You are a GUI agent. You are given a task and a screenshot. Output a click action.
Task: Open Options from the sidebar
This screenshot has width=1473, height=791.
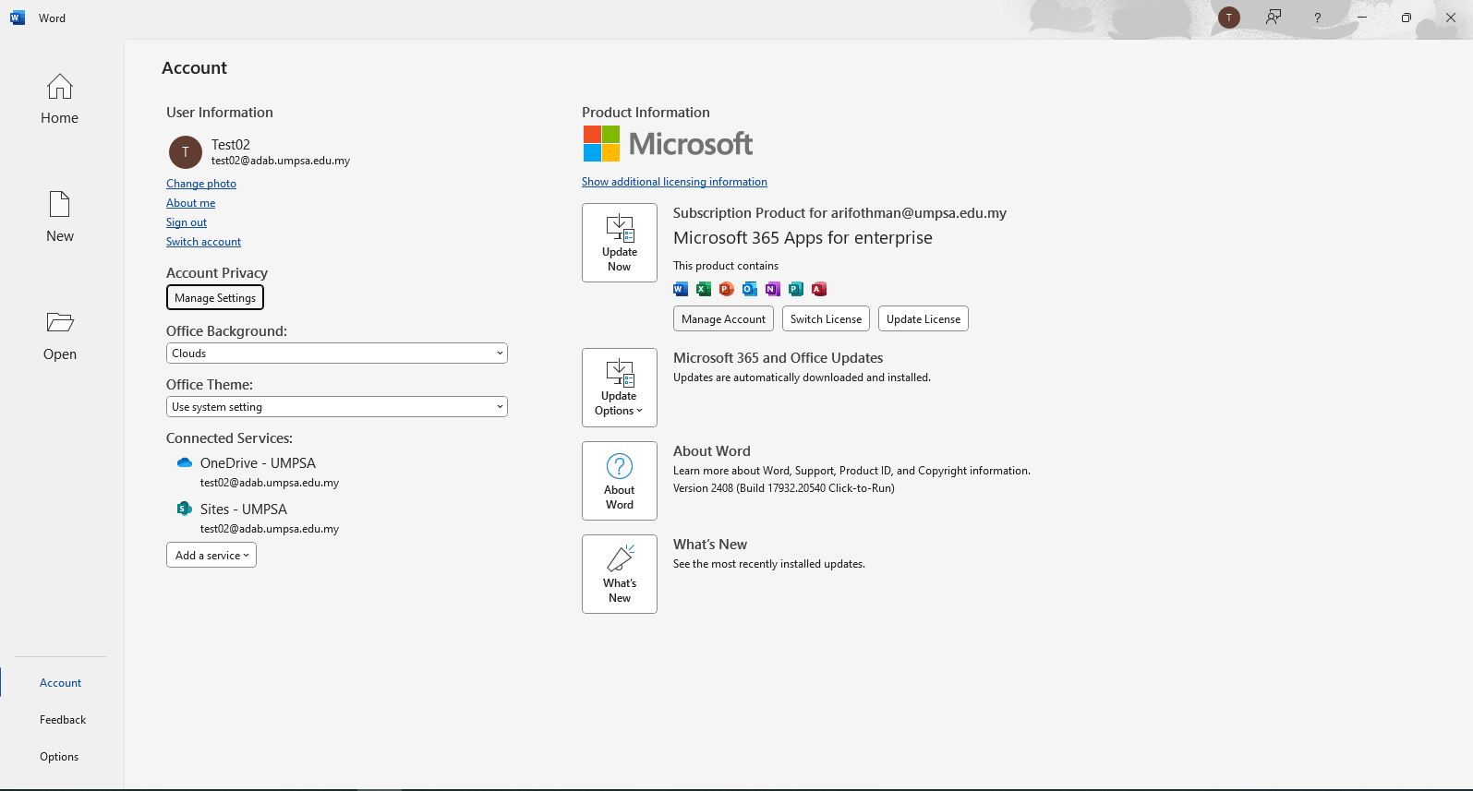point(59,757)
